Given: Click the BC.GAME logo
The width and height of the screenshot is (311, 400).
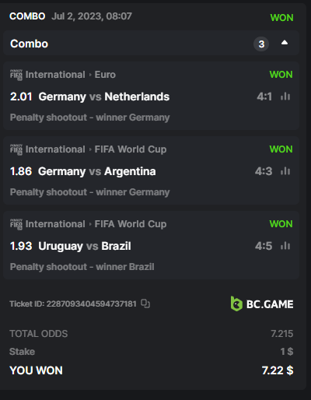Looking at the screenshot, I should point(262,304).
